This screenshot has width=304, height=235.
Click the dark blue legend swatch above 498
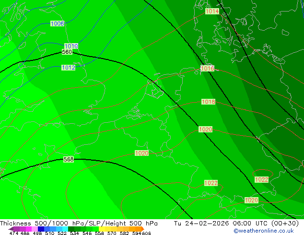[41, 229]
